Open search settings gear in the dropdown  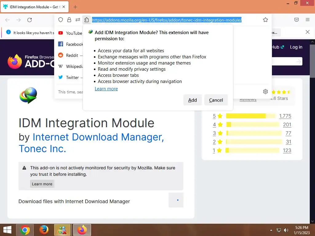tap(265, 92)
